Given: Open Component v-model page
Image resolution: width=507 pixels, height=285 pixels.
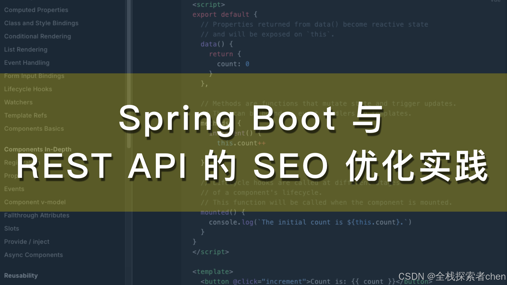Looking at the screenshot, I should click(35, 202).
